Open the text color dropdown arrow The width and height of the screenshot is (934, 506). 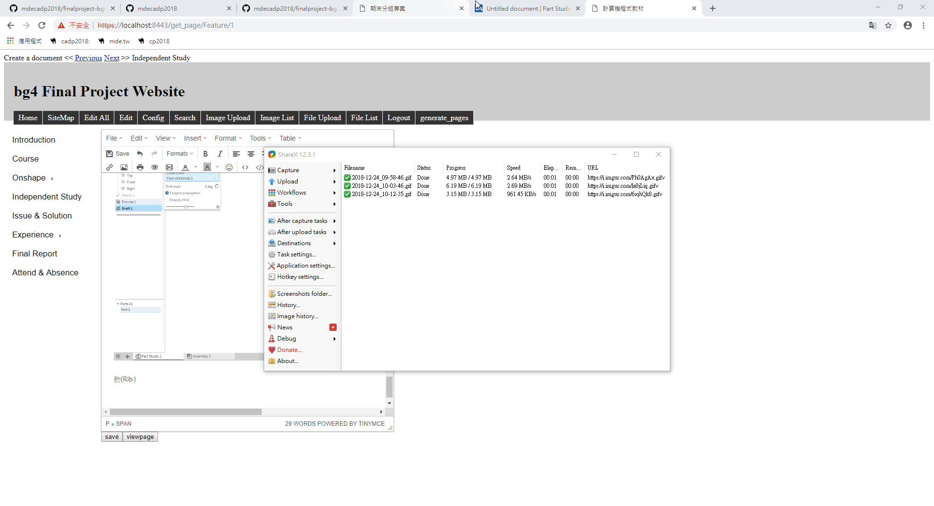tap(196, 167)
